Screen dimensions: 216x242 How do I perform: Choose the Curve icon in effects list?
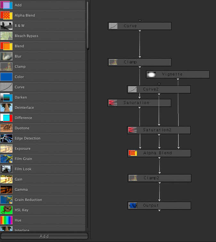tap(6, 87)
